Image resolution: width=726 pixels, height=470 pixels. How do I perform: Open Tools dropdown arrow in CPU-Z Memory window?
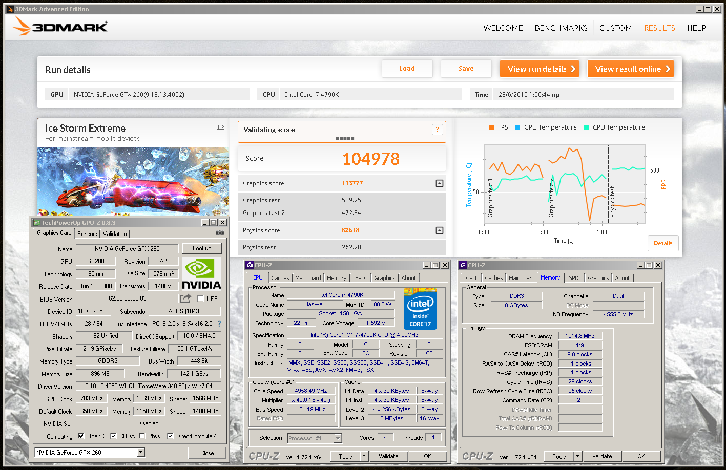tap(577, 456)
